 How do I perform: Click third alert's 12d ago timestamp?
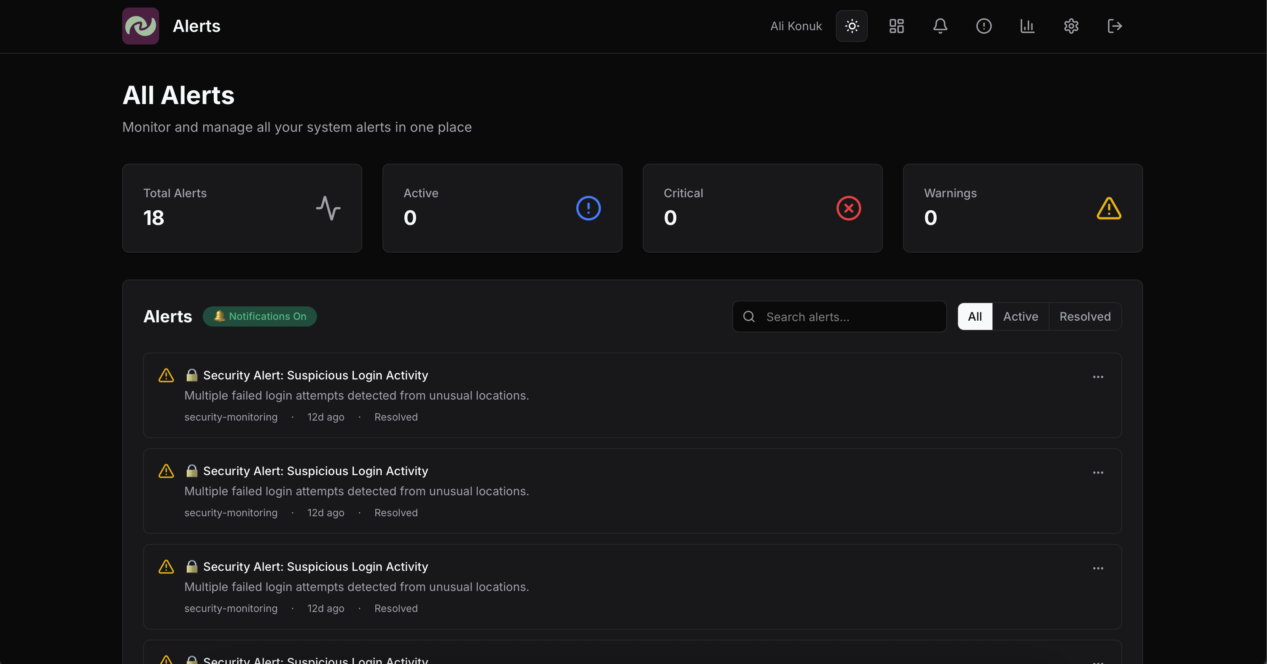[326, 609]
